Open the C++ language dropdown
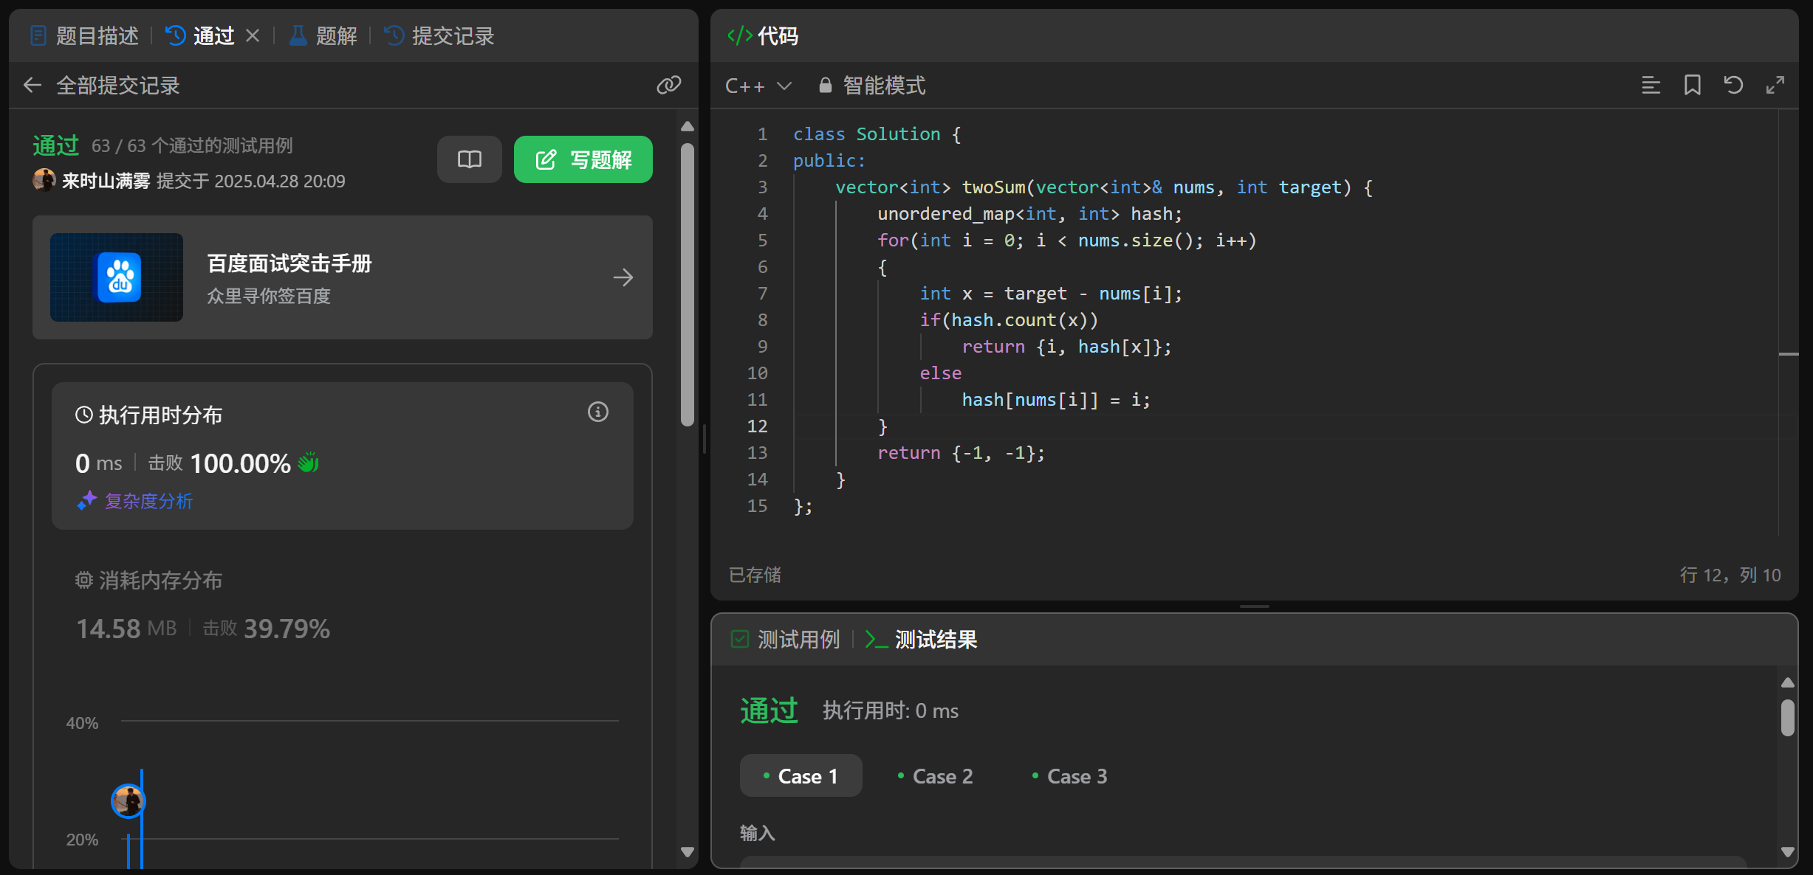 758,86
